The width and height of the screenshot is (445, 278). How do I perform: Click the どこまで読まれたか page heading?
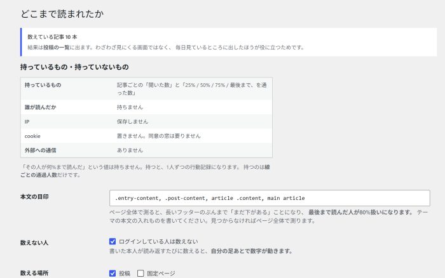62,13
